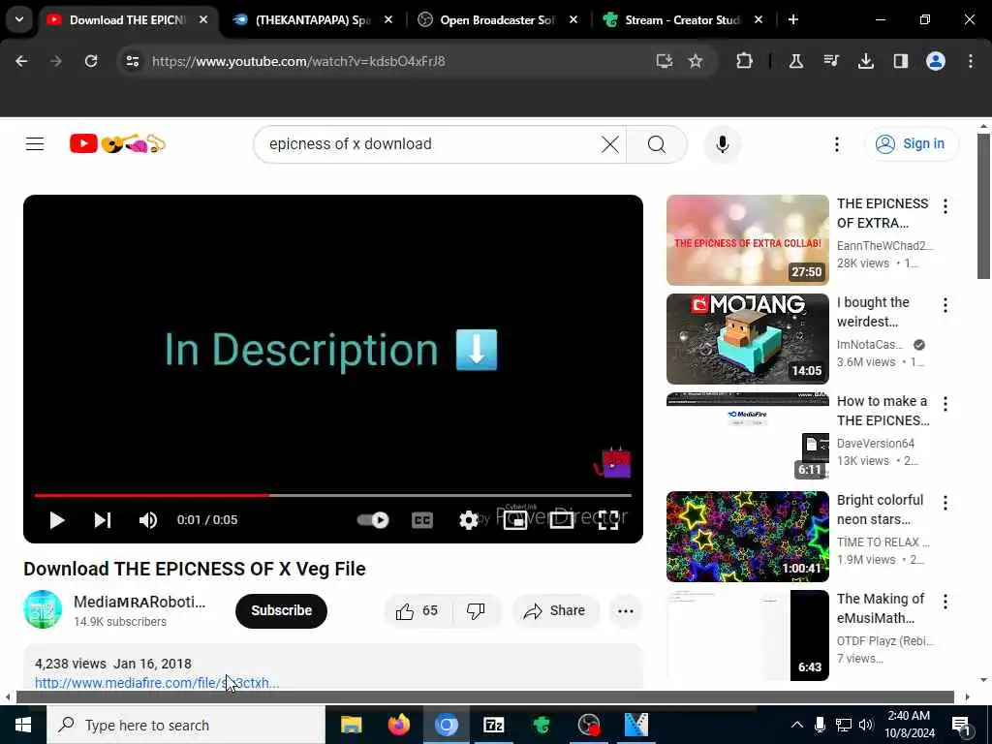This screenshot has height=744, width=992.
Task: Open a new browser tab
Action: [x=792, y=20]
